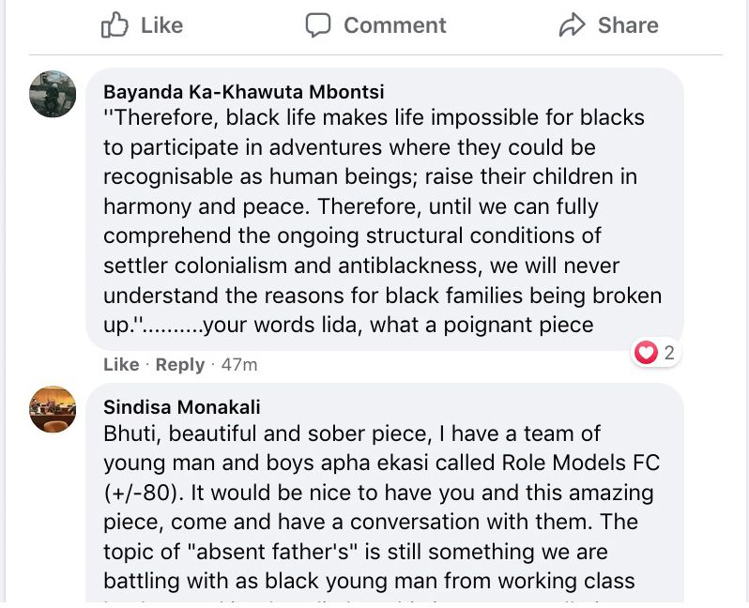This screenshot has width=749, height=608.
Task: Open the Sindisa Monakali name link
Action: click(182, 407)
